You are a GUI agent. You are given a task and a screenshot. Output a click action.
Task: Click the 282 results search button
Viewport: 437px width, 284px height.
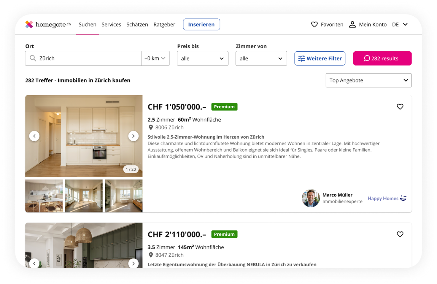tap(382, 58)
